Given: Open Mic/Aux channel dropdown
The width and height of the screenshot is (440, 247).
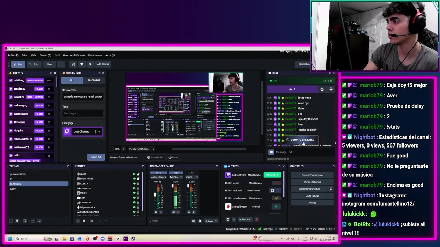Looking at the screenshot, I should point(176,177).
